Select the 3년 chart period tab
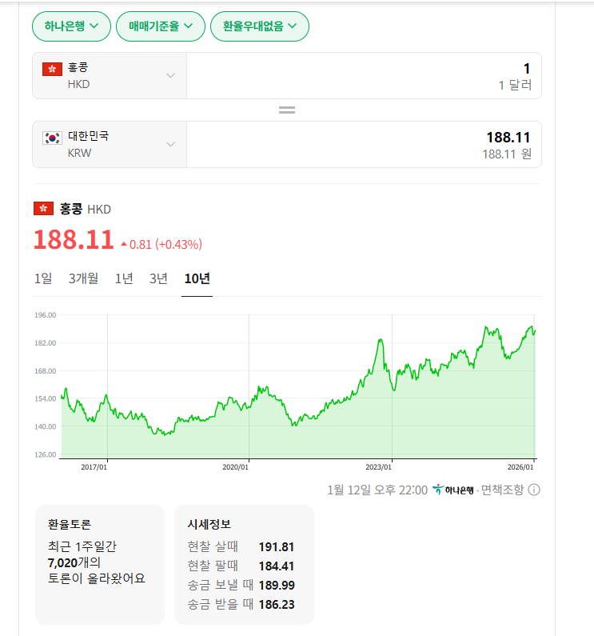The width and height of the screenshot is (594, 636). [x=158, y=278]
